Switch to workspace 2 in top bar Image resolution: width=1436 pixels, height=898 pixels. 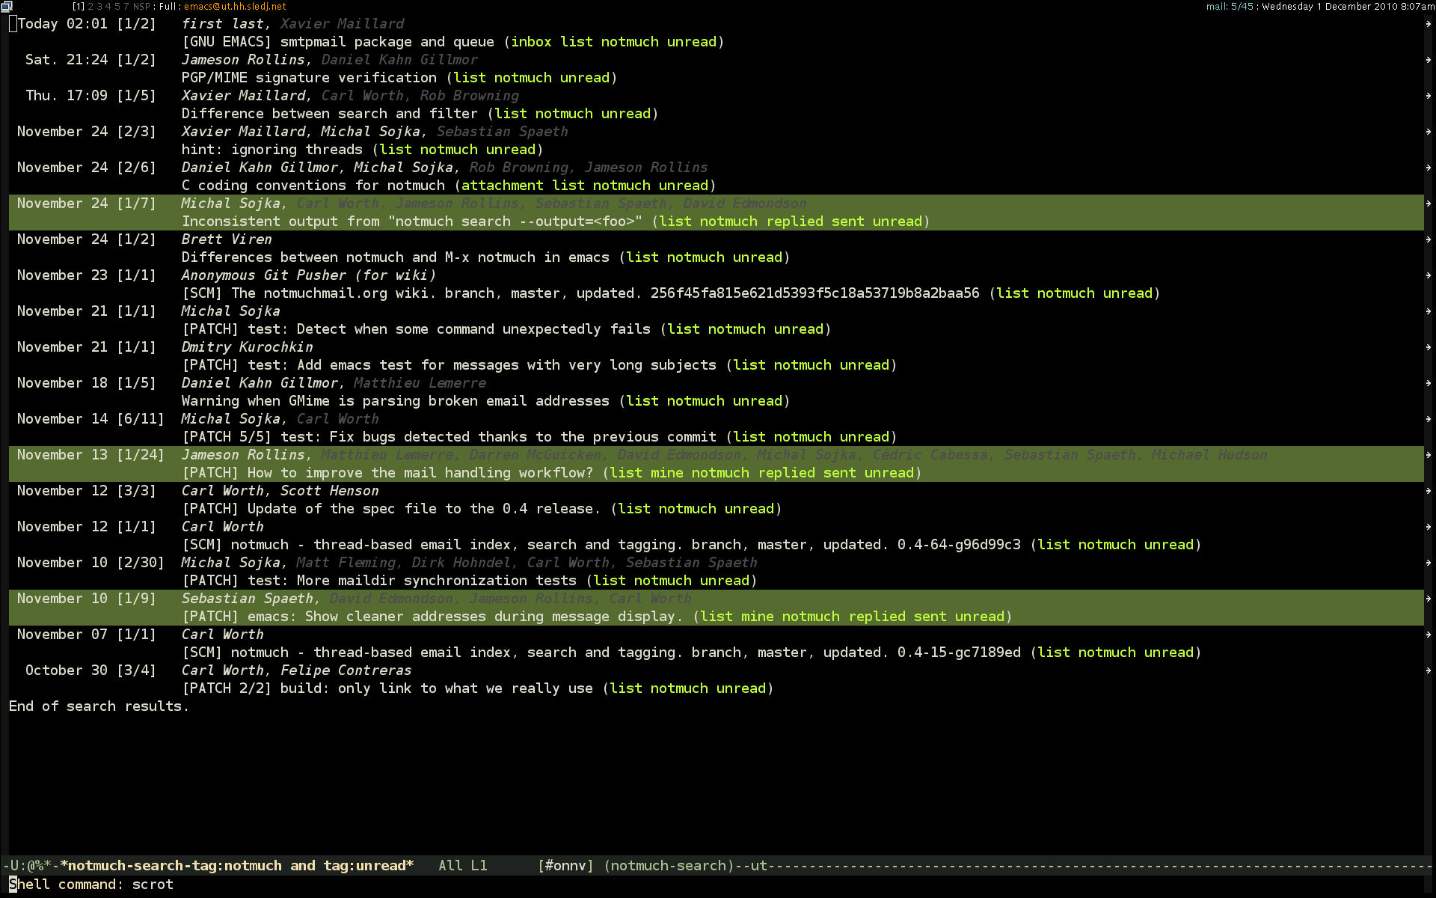click(91, 6)
